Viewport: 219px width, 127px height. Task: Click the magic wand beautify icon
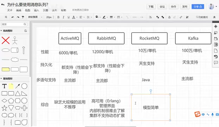pos(187,17)
